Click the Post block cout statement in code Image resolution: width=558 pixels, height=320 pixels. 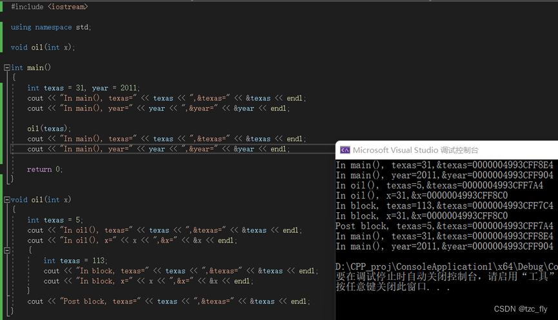[168, 301]
